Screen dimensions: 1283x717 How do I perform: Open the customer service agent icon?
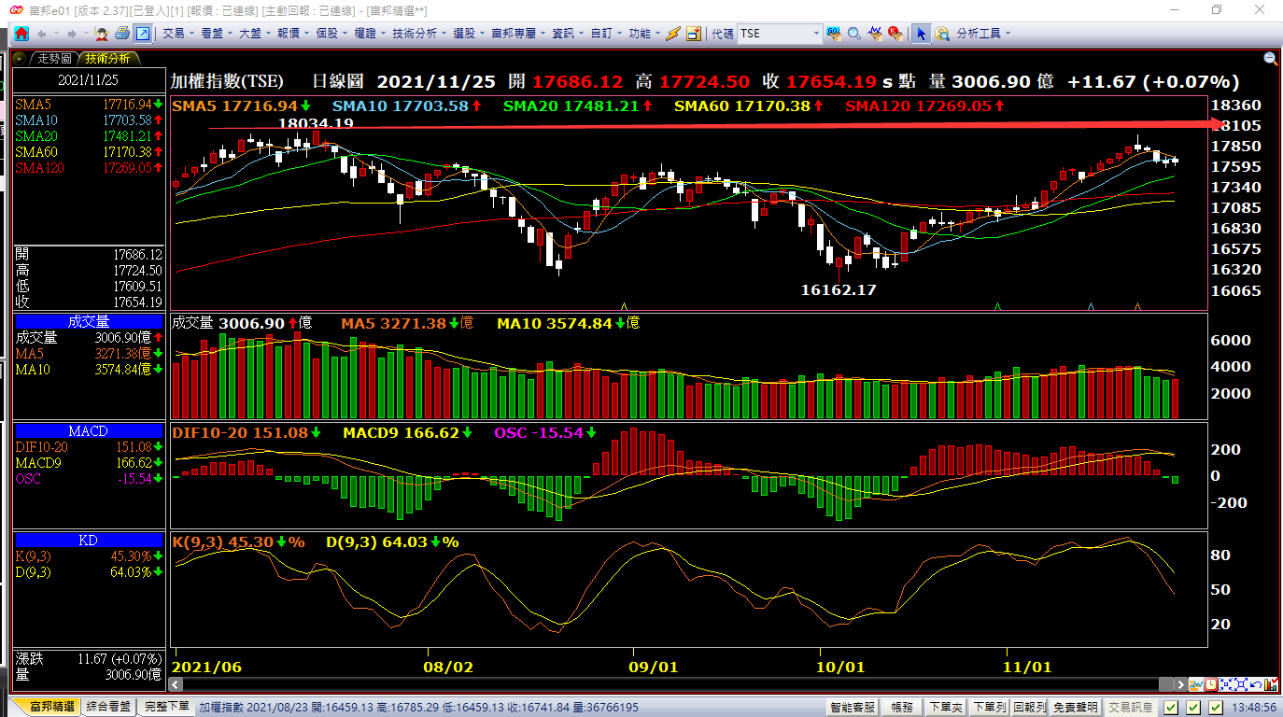click(101, 34)
